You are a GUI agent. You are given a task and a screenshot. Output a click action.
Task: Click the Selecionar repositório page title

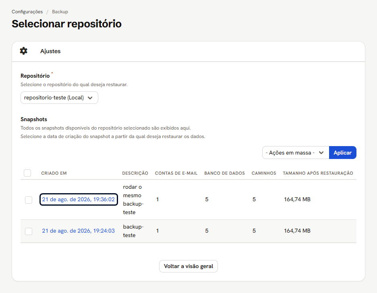(66, 24)
